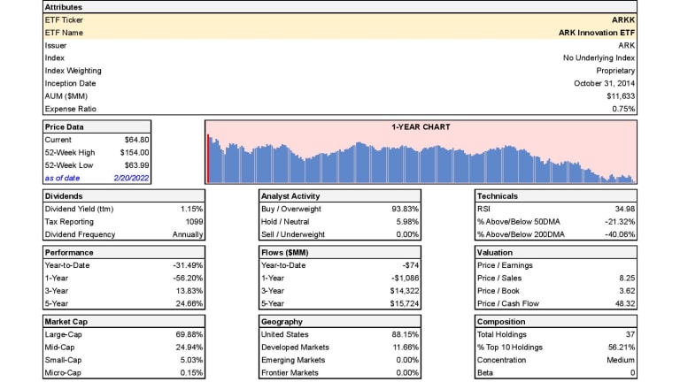Screen dimensions: 680x382
Task: Click the ETF Ticker label
Action: tap(64, 20)
